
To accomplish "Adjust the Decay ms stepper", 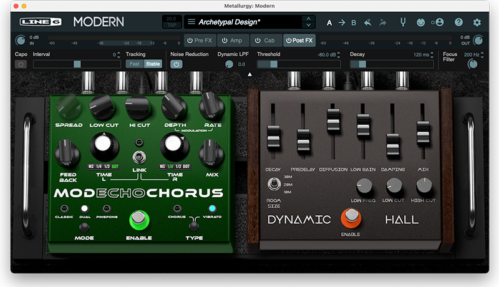I will [432, 55].
